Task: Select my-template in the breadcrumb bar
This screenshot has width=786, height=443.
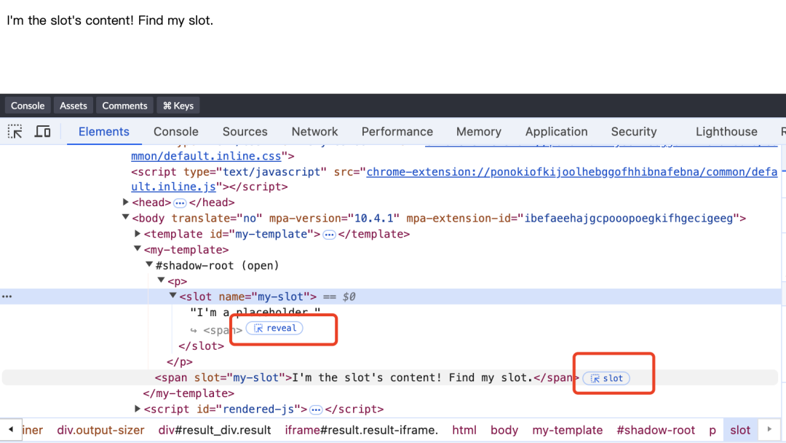Action: click(x=568, y=431)
